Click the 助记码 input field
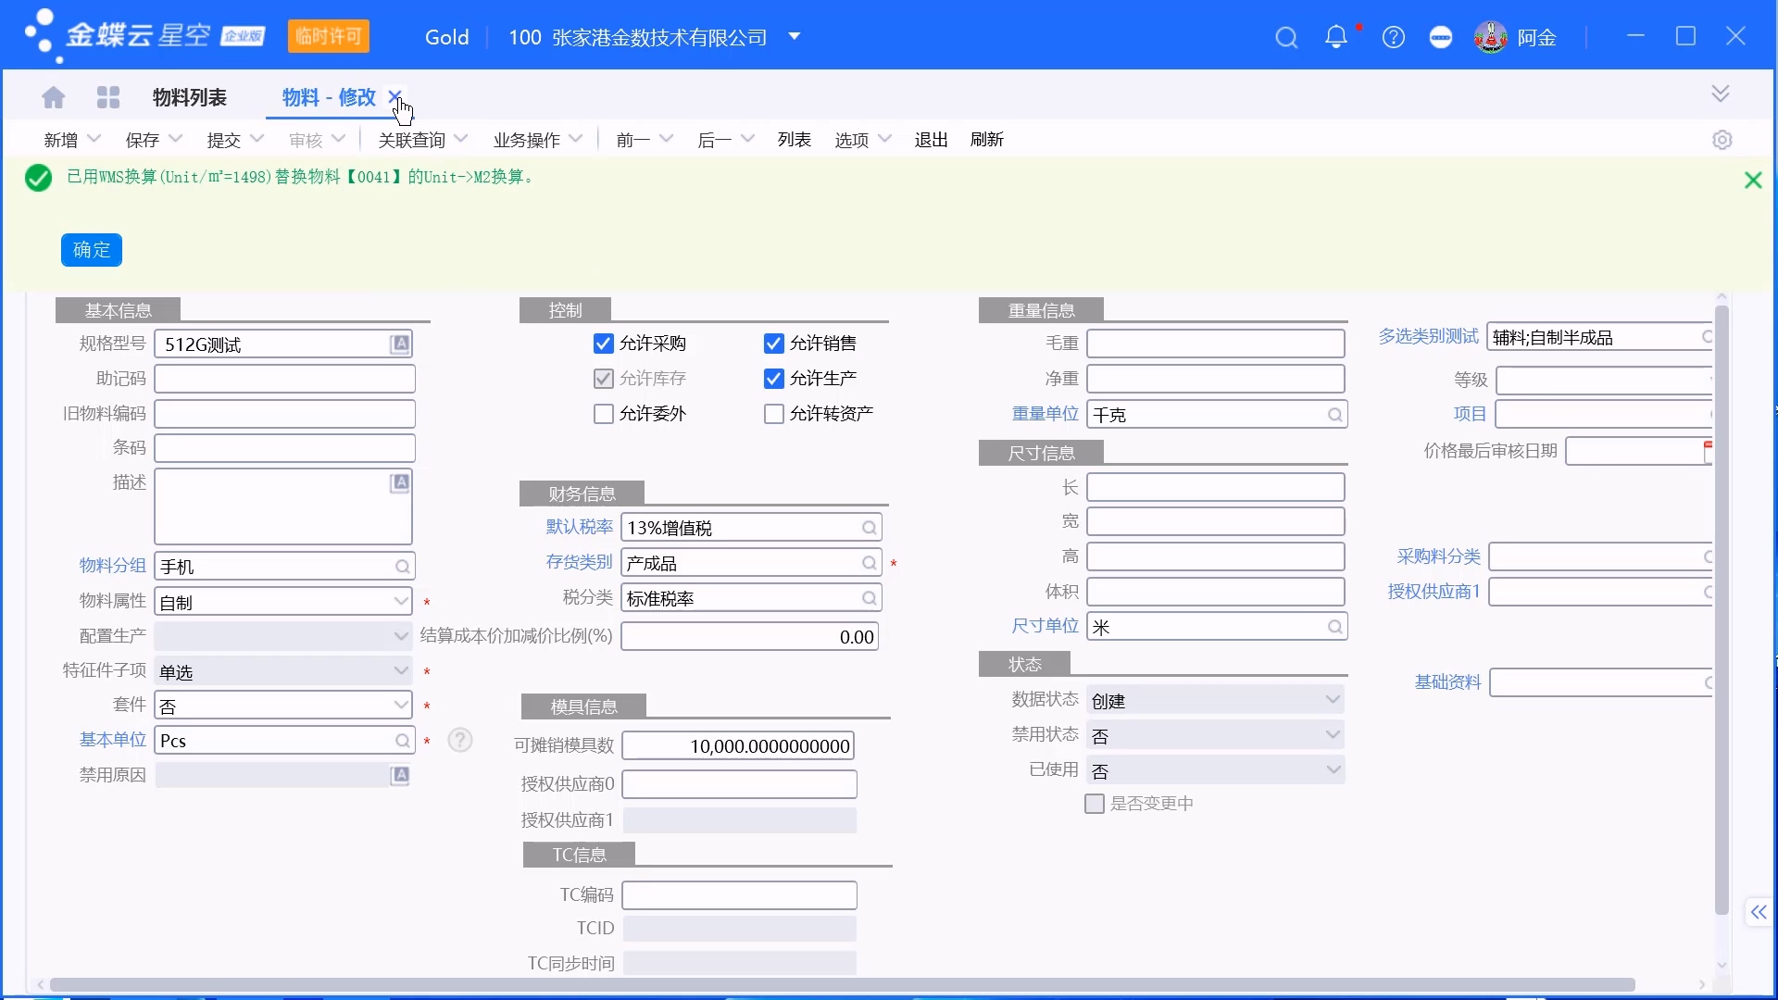Viewport: 1778px width, 1000px height. 284,379
